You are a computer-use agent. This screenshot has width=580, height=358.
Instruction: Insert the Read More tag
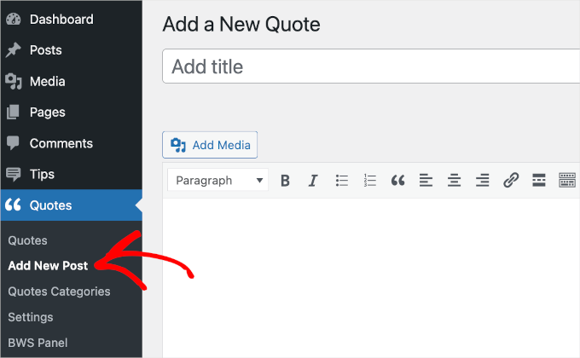(x=538, y=180)
